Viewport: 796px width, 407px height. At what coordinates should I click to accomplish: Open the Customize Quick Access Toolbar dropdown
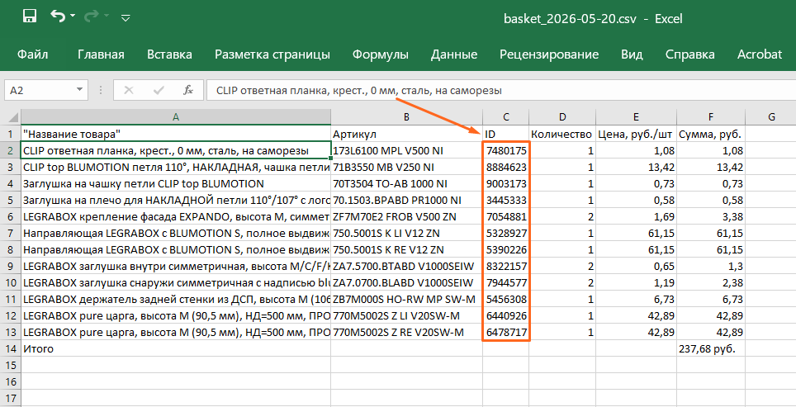tap(126, 18)
